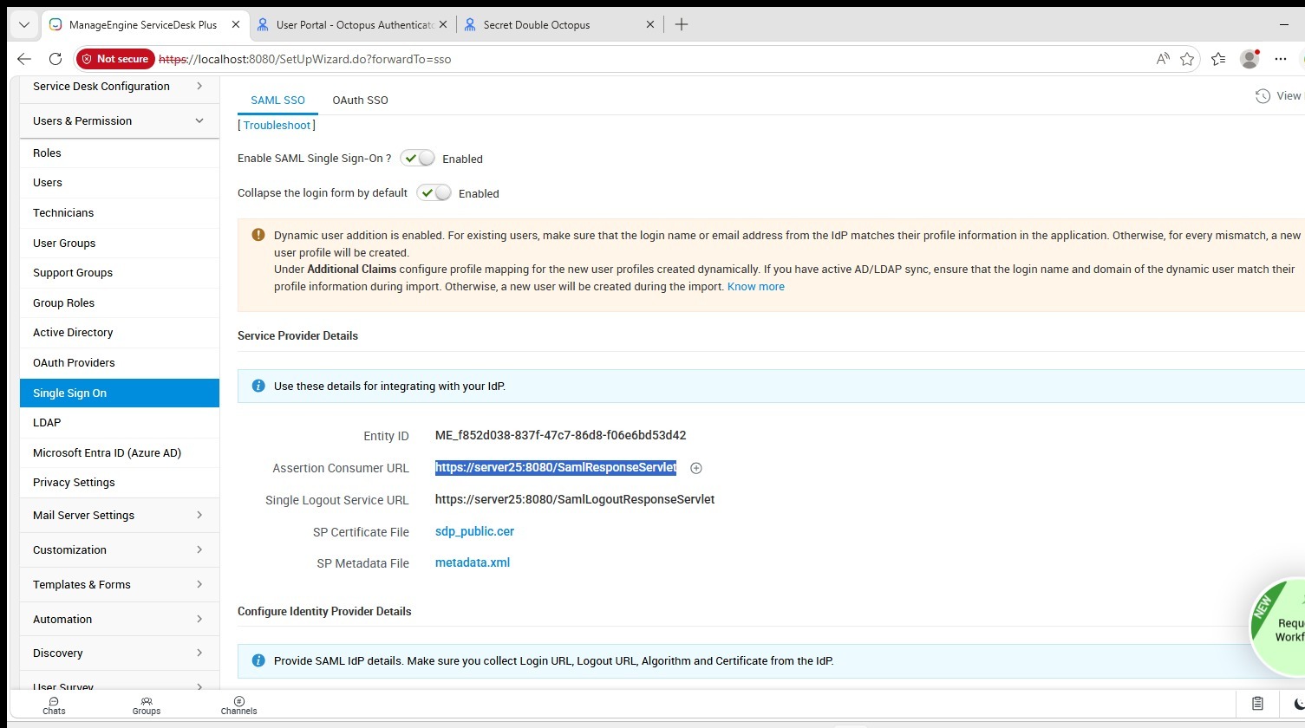Click the Know more link
This screenshot has width=1305, height=728.
(x=756, y=287)
